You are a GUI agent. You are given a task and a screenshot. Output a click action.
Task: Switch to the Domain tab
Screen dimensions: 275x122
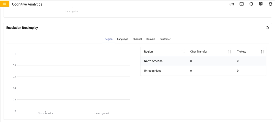coord(151,39)
